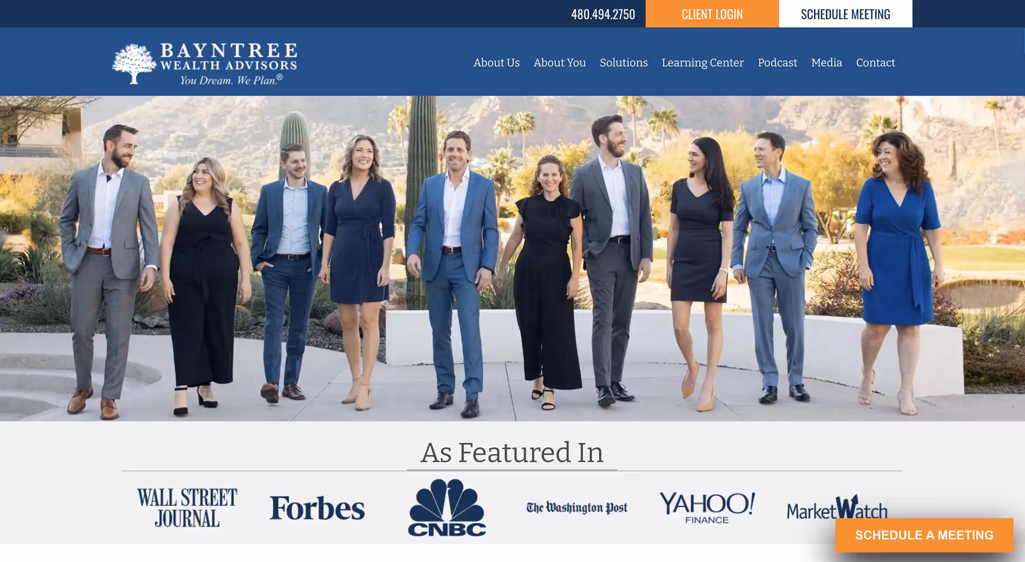The image size is (1025, 562).
Task: Select the Yahoo Finance logo
Action: tap(707, 508)
